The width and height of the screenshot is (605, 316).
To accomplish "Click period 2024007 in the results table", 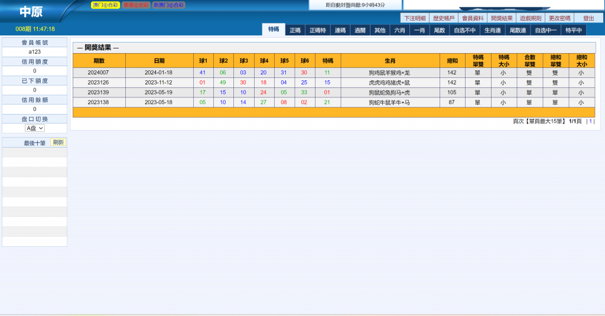I will (x=98, y=73).
